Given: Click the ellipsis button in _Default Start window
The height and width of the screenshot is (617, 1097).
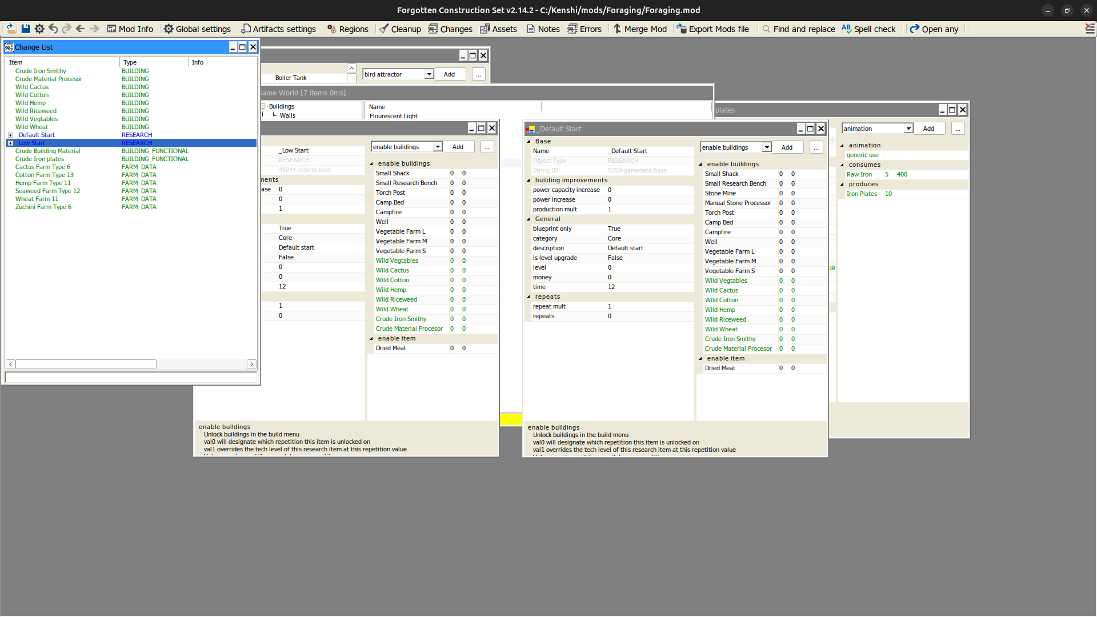Looking at the screenshot, I should (816, 147).
